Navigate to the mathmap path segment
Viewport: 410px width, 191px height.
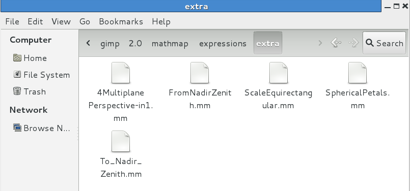click(170, 43)
